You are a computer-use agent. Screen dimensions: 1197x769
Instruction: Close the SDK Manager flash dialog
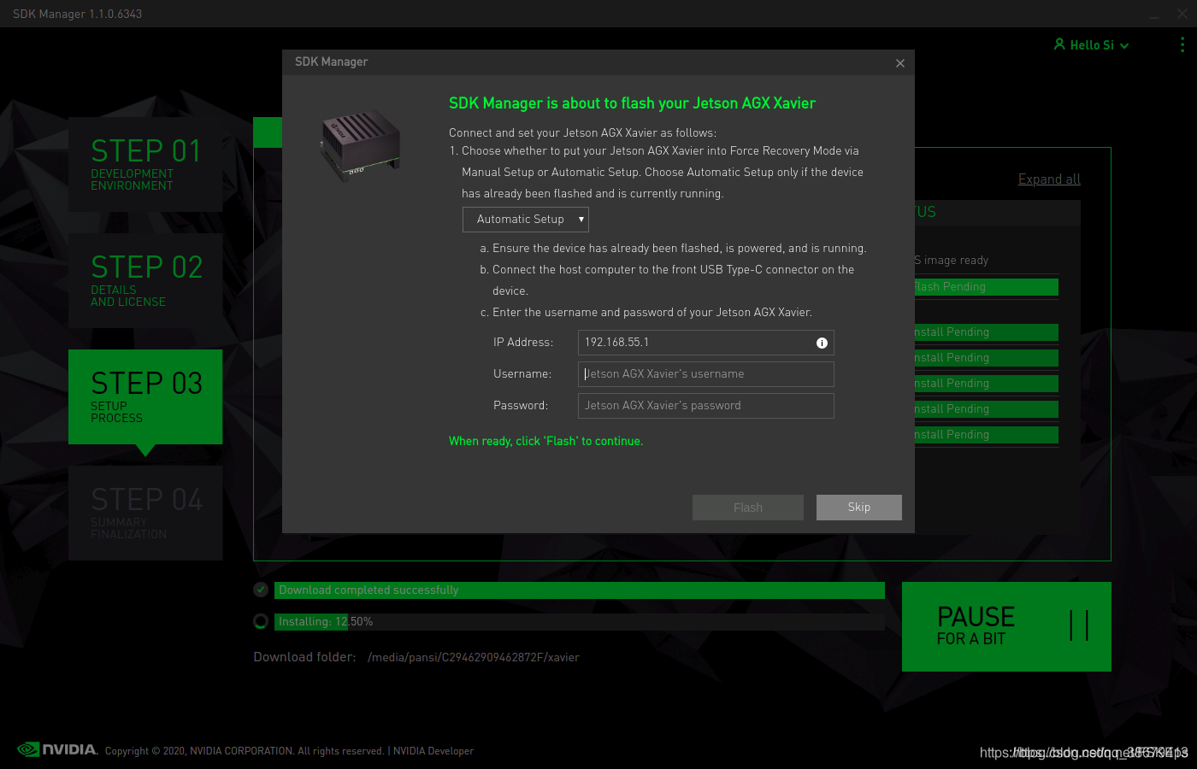(x=900, y=63)
